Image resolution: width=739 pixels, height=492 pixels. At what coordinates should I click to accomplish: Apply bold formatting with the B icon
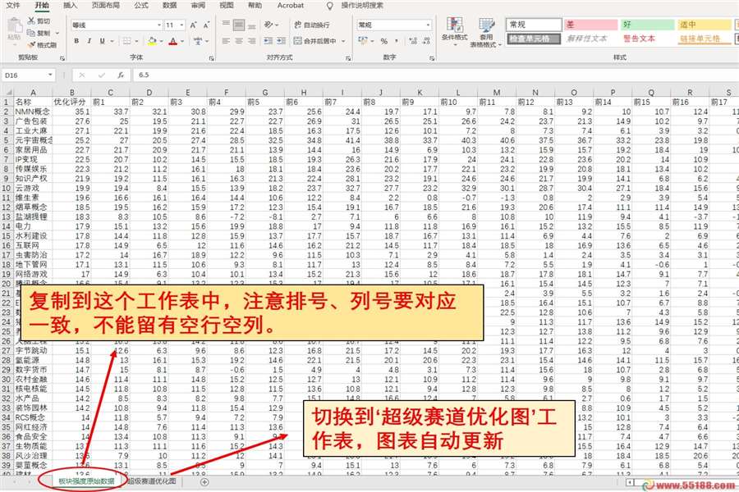(x=76, y=40)
